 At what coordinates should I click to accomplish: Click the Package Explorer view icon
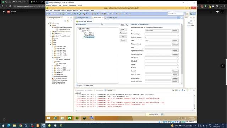tap(48, 18)
